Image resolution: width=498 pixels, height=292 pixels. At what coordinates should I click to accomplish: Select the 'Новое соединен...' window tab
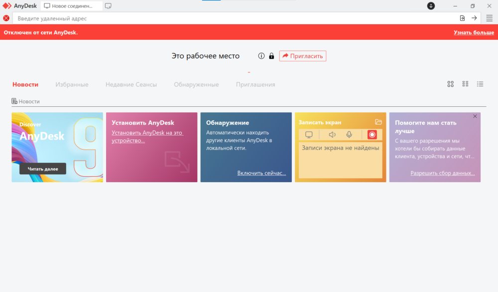coord(71,6)
